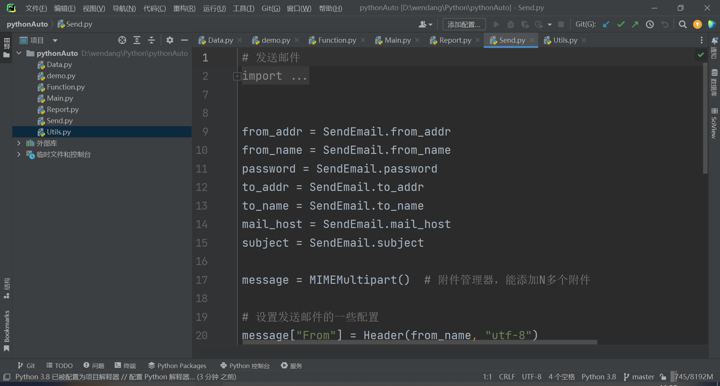Expand the 外部库 node
Viewport: 720px width, 386px height.
click(19, 143)
